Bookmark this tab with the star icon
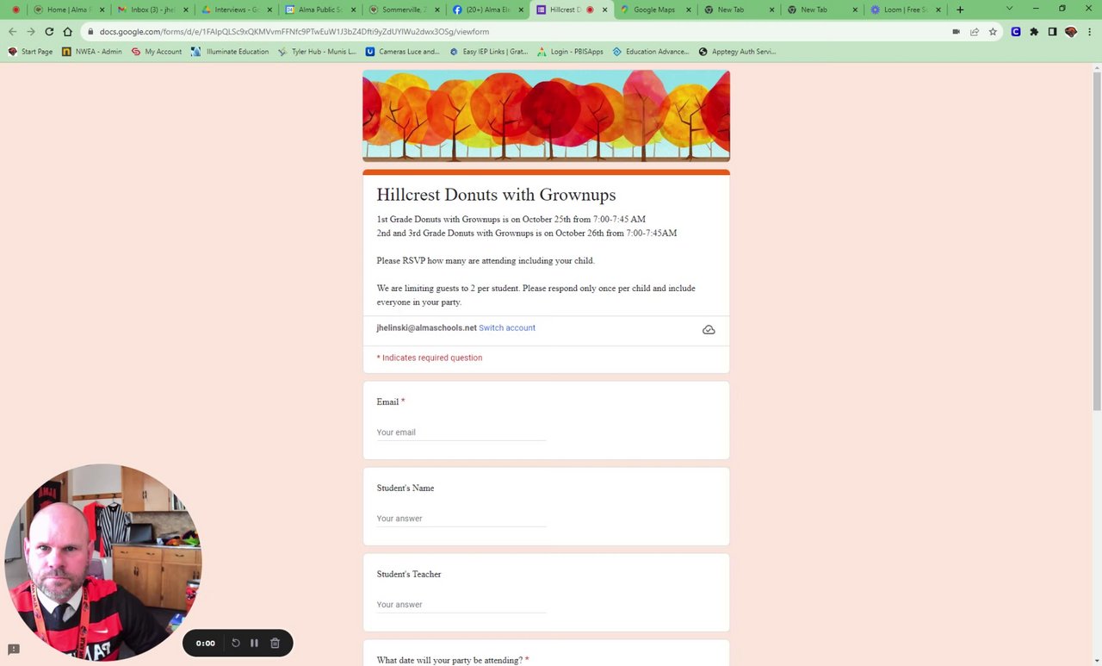Screen dimensions: 1102x666 [993, 32]
